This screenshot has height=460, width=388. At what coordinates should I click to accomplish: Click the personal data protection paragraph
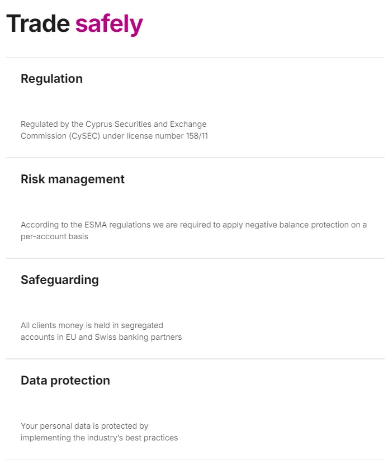pyautogui.click(x=99, y=432)
